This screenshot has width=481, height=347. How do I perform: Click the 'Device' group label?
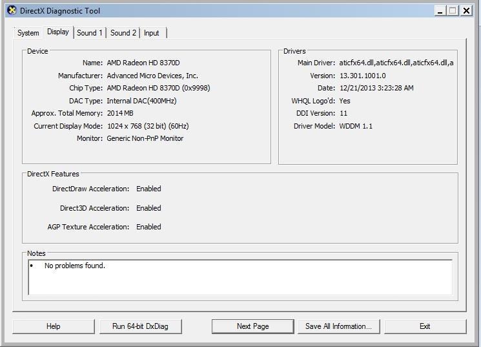point(37,51)
